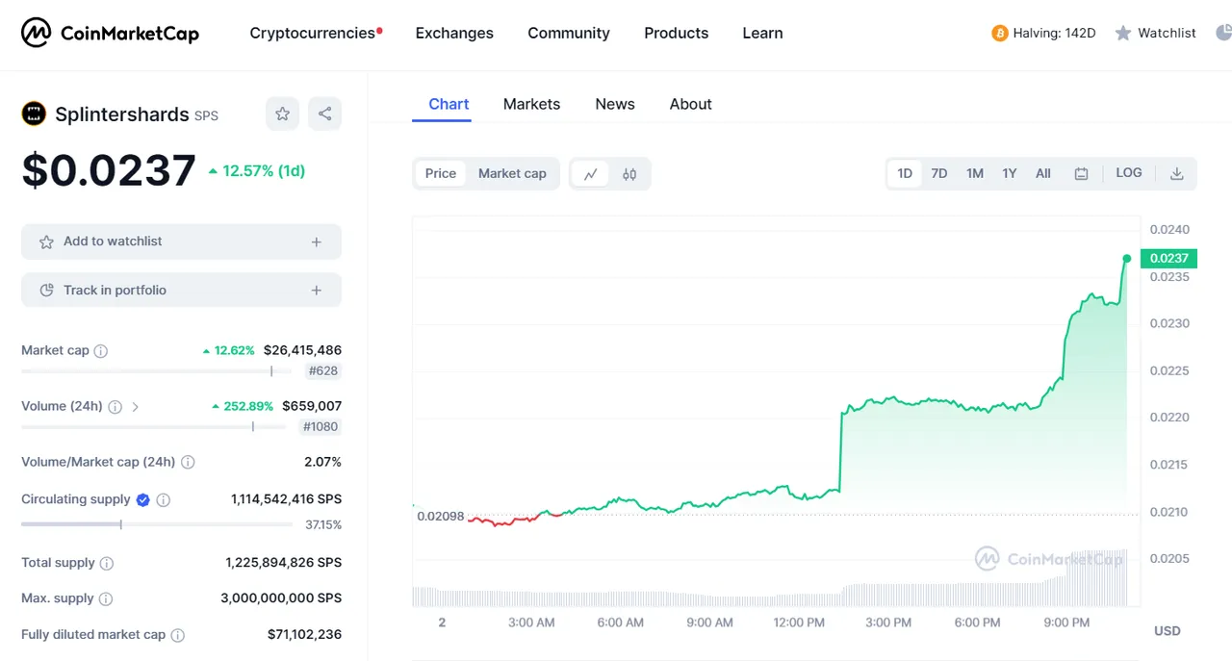This screenshot has height=661, width=1232.
Task: Open the info icon beside Max. supply
Action: click(x=106, y=598)
